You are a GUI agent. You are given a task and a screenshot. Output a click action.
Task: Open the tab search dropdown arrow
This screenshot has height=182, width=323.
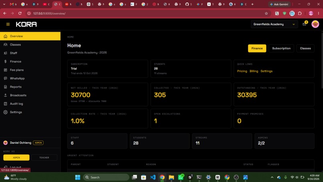(4, 4)
